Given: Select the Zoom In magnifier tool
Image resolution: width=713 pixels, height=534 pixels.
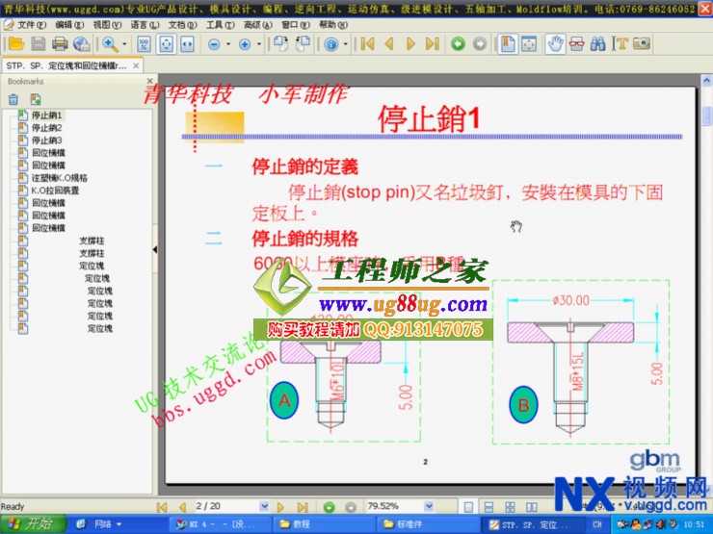Looking at the screenshot, I should pyautogui.click(x=110, y=44).
